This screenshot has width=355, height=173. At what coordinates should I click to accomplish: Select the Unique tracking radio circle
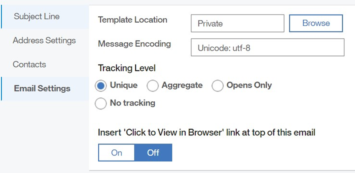(101, 86)
